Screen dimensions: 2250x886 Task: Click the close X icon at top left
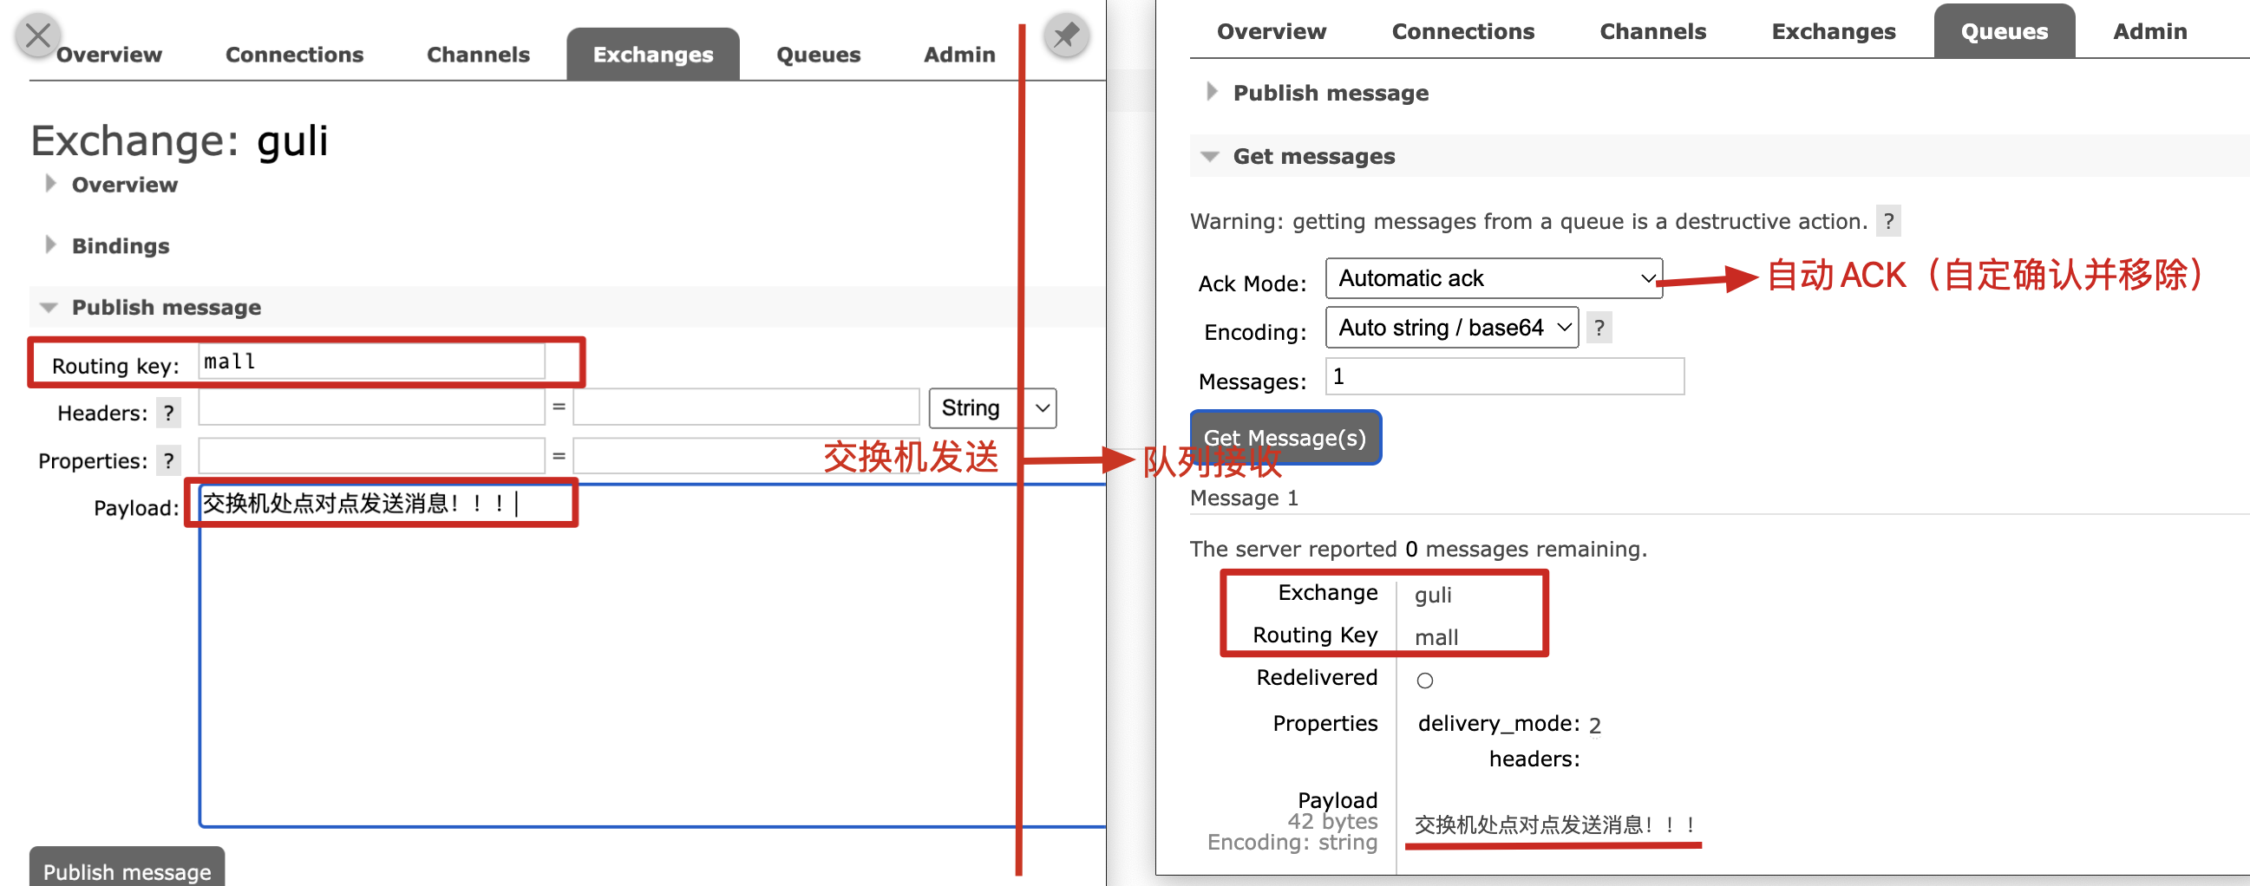37,36
